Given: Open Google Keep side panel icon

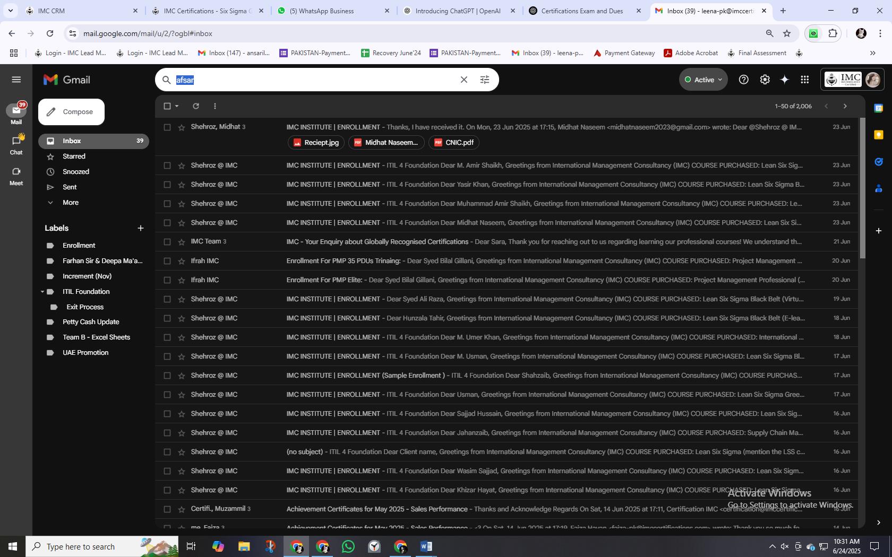Looking at the screenshot, I should pos(879,135).
